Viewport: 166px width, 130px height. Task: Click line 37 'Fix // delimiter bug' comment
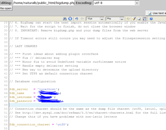point(34,58)
